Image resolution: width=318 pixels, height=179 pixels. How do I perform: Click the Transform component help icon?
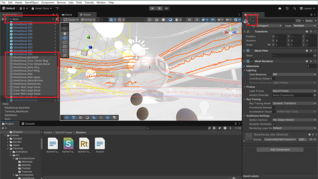pos(307,32)
